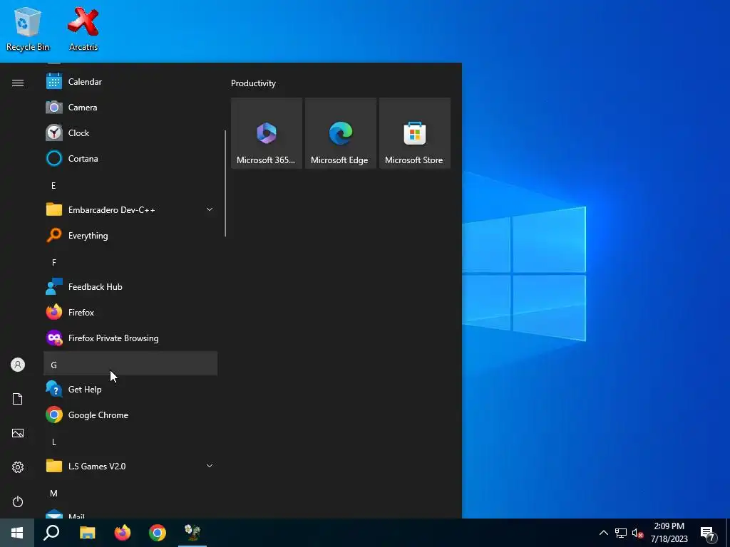Open the Microsoft Store tile
Image resolution: width=730 pixels, height=547 pixels.
415,133
